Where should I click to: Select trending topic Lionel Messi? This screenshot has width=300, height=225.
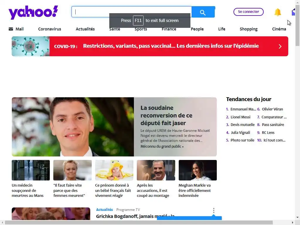tap(240, 117)
